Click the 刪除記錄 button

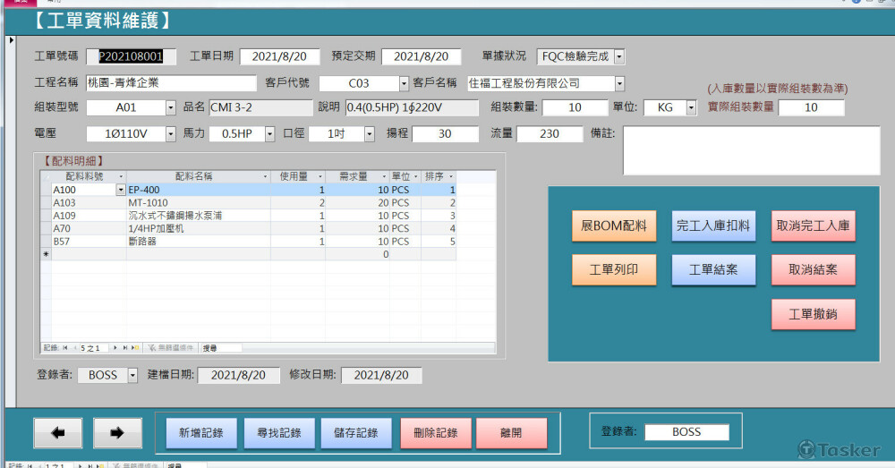click(x=436, y=432)
